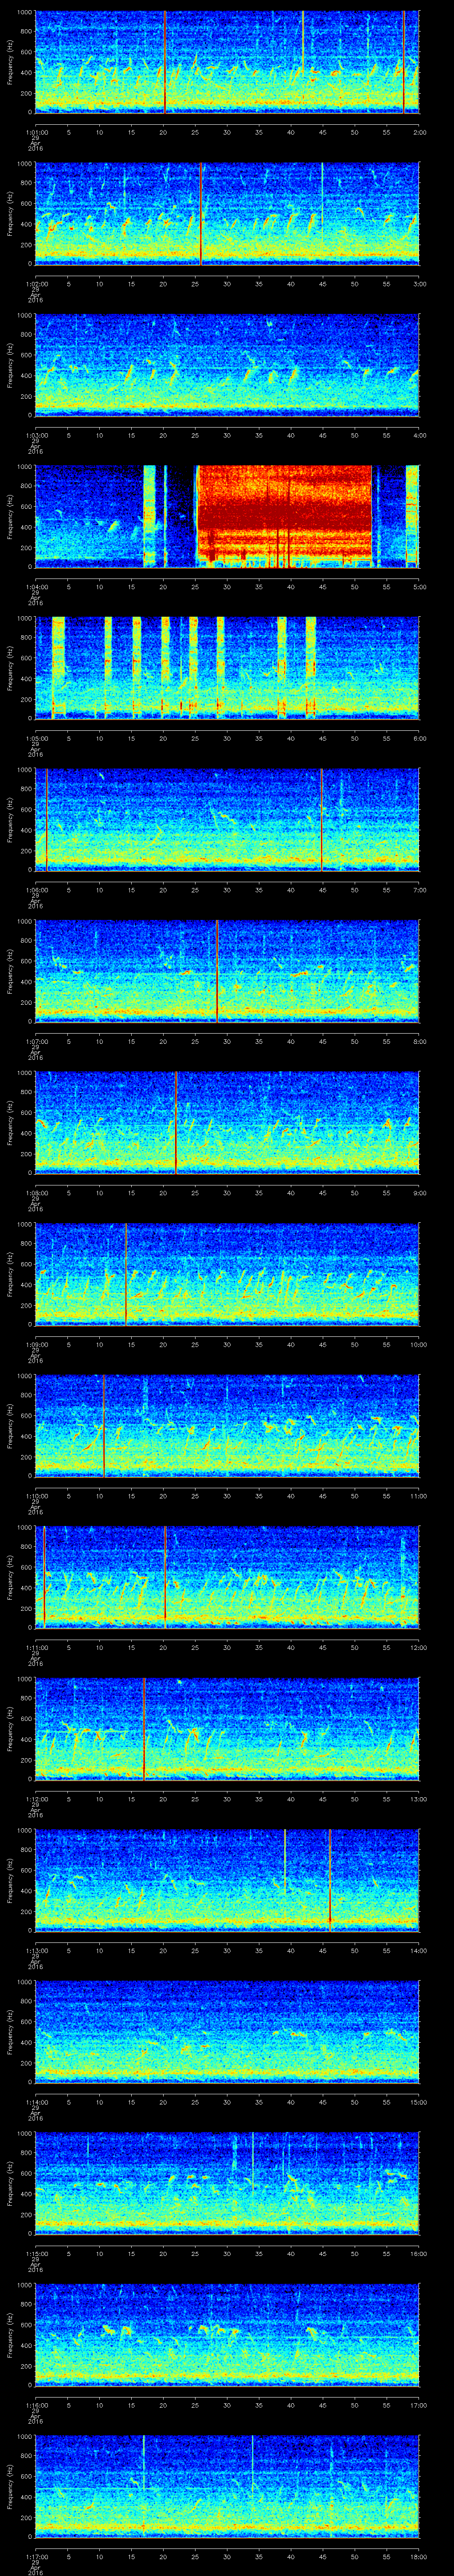Click the red vertical spike in the 1:12:00 panel
The image size is (454, 2576).
coord(144,1729)
